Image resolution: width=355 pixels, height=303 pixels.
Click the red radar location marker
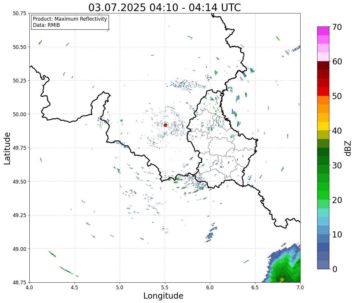(x=165, y=125)
